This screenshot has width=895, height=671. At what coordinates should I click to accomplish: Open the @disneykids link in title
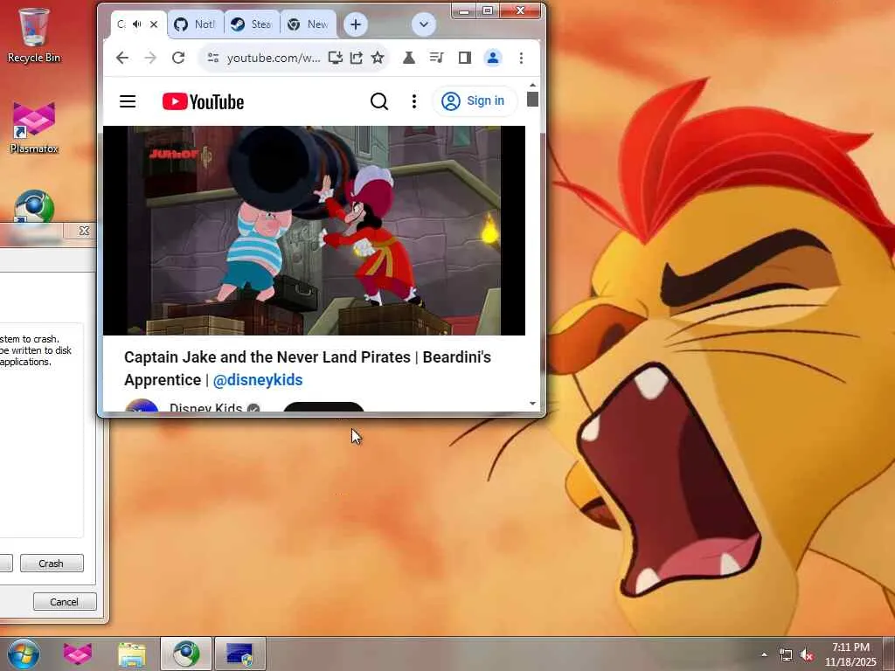point(258,380)
